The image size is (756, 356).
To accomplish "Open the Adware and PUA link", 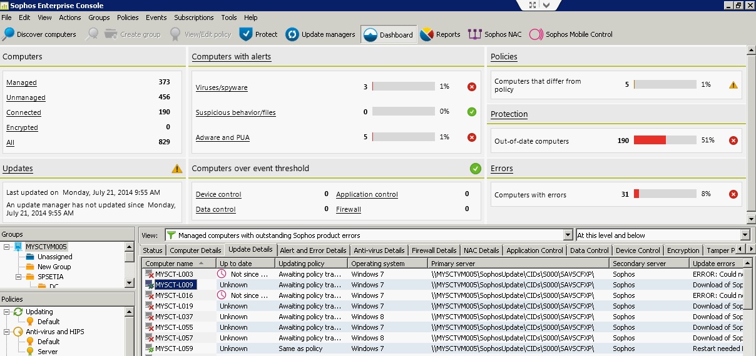I will pos(223,137).
